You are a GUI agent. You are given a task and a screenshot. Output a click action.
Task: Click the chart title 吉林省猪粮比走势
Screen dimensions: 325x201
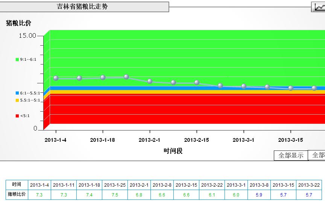(x=82, y=6)
